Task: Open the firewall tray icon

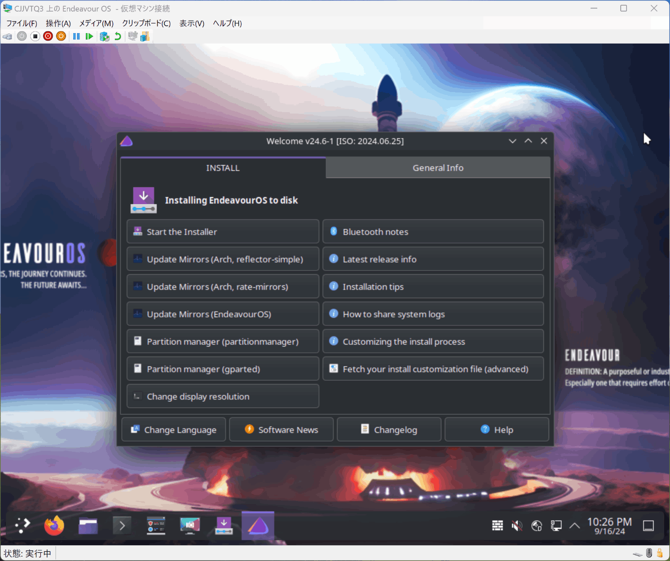Action: 498,526
